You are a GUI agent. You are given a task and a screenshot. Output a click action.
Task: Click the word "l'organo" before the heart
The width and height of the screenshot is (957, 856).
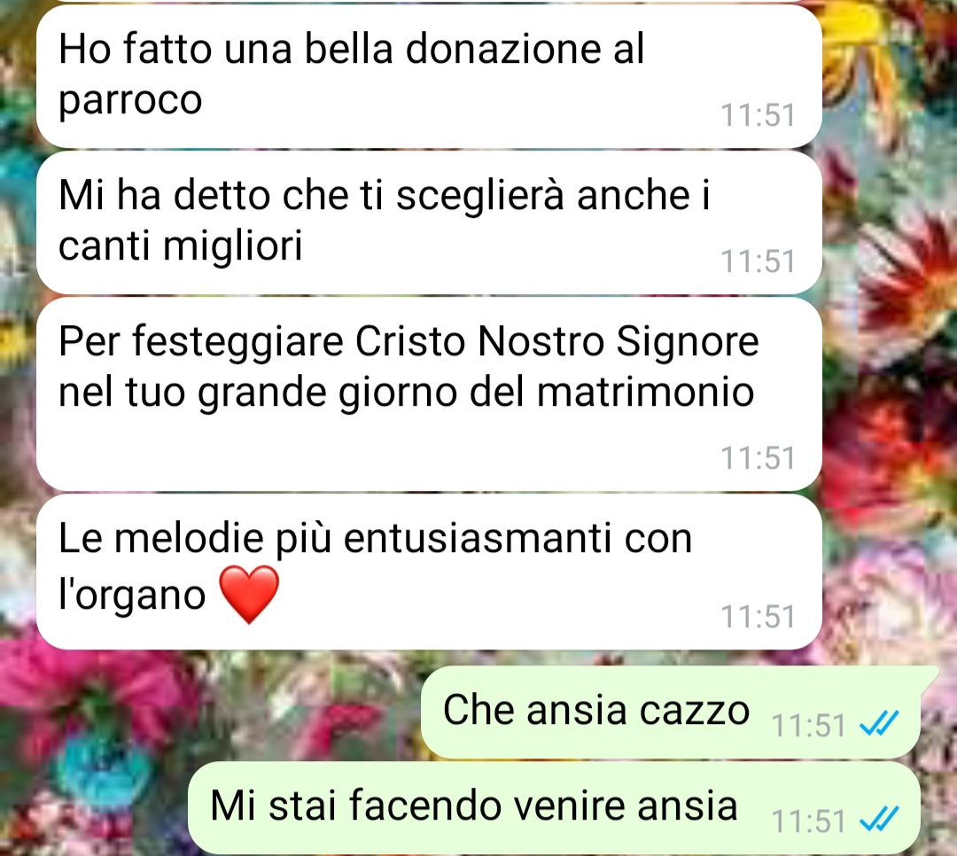pyautogui.click(x=132, y=594)
